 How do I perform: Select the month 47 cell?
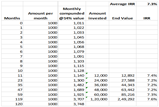tap(12, 90)
